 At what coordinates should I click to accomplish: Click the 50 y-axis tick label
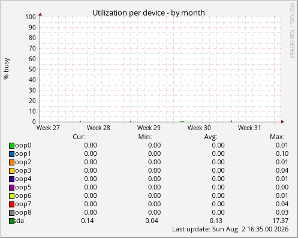coord(32,70)
